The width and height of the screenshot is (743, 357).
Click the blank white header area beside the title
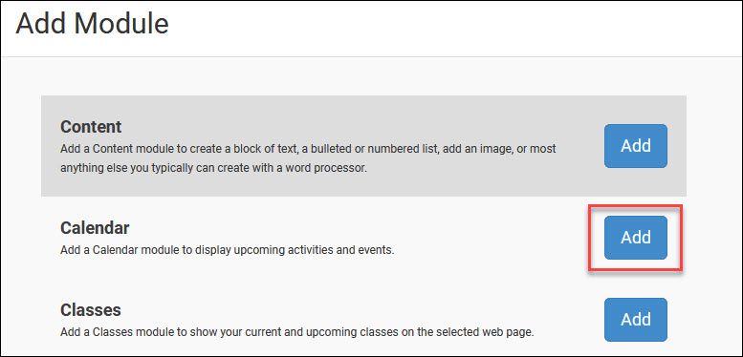(450, 26)
